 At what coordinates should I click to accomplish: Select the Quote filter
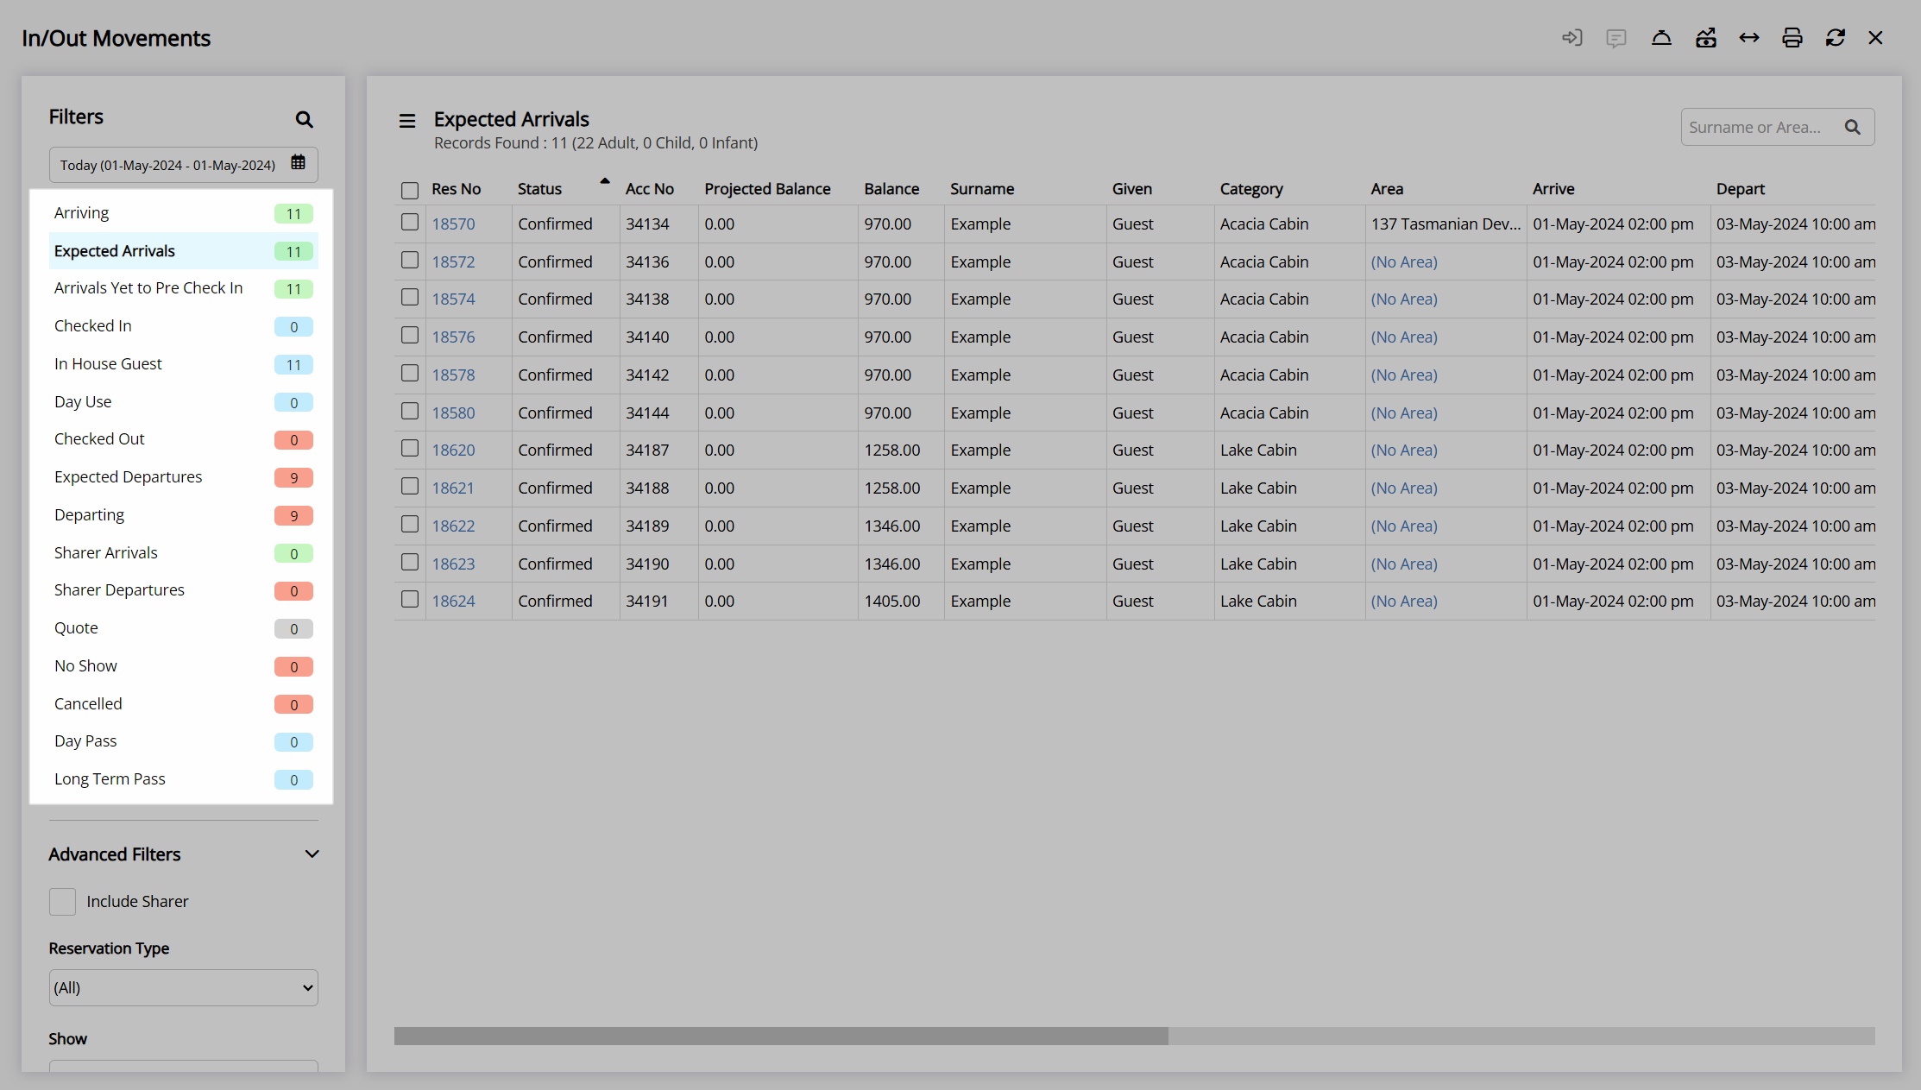(184, 628)
